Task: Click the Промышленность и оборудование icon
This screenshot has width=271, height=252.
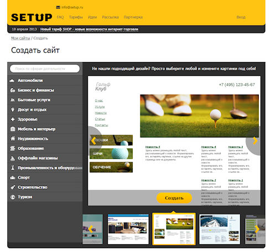Action: [x=13, y=168]
